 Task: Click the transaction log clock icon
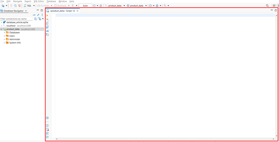(x=94, y=6)
